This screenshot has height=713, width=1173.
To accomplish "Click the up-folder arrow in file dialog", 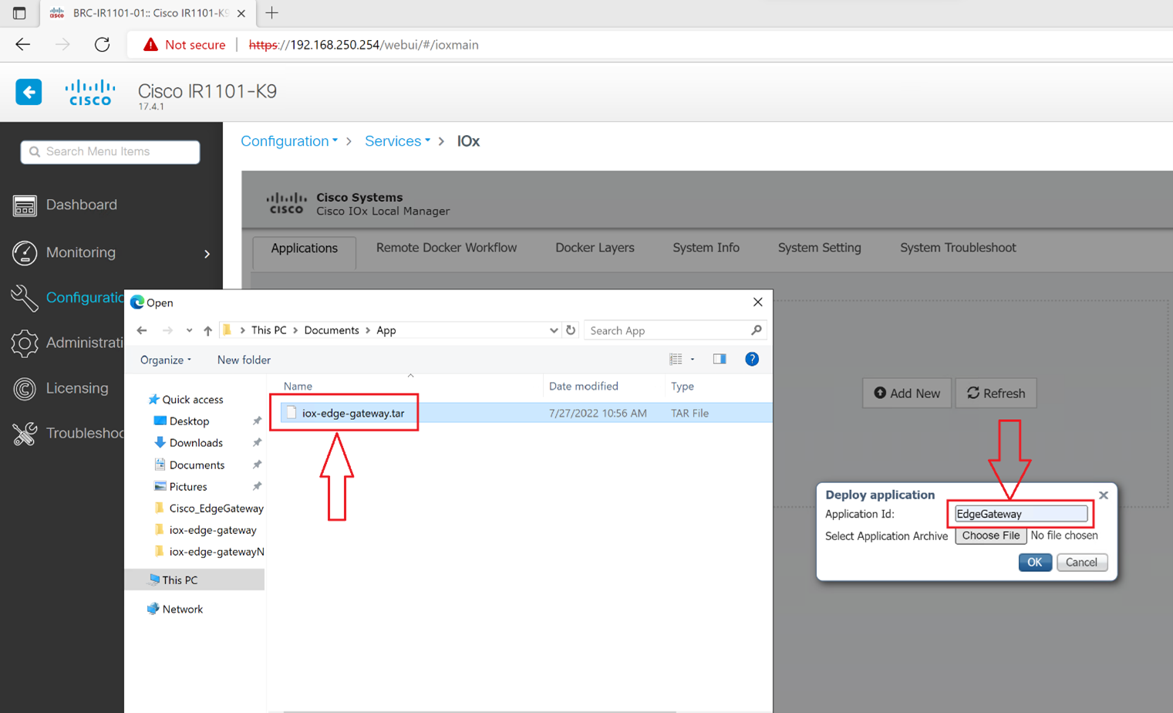I will (207, 331).
